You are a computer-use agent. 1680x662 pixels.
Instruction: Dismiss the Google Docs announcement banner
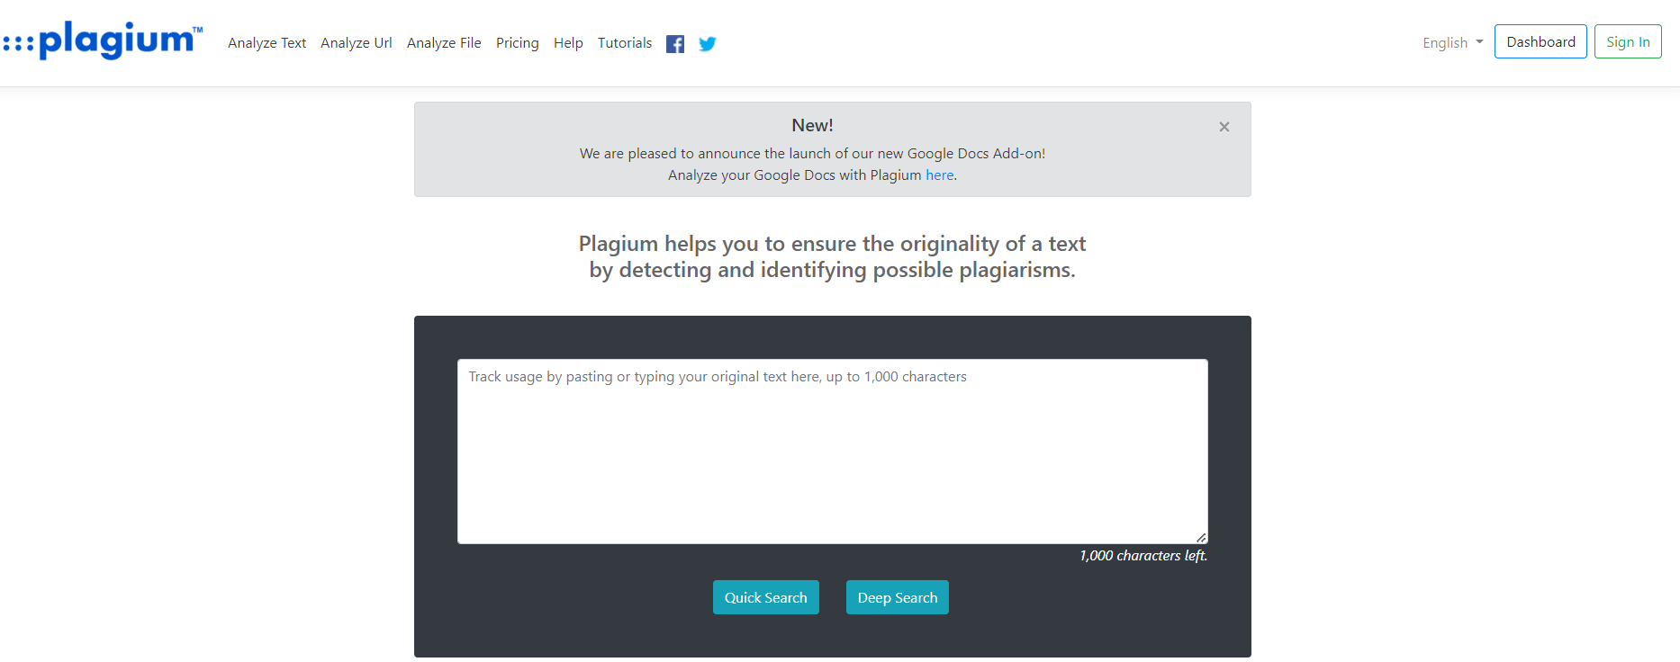(1224, 127)
